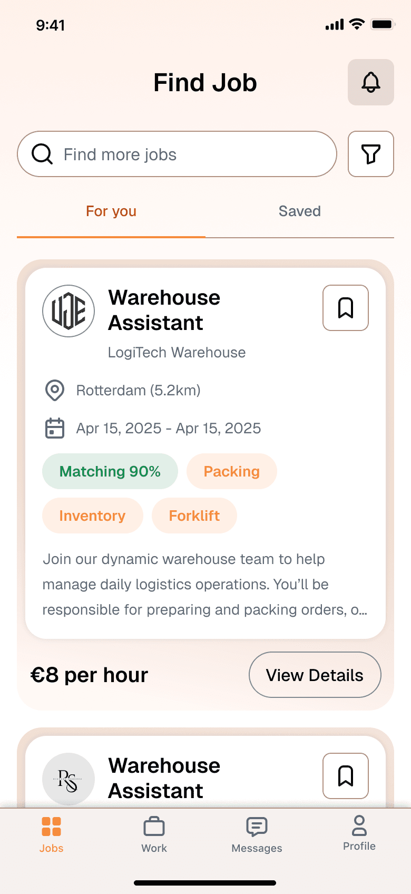Switch to the For you tab
Screen dimensions: 411x894
[111, 211]
